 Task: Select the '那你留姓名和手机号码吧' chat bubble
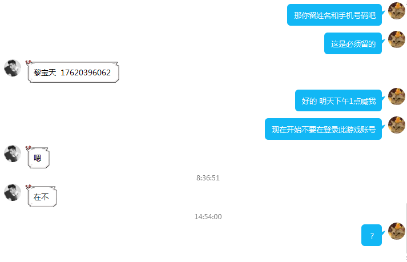[335, 15]
